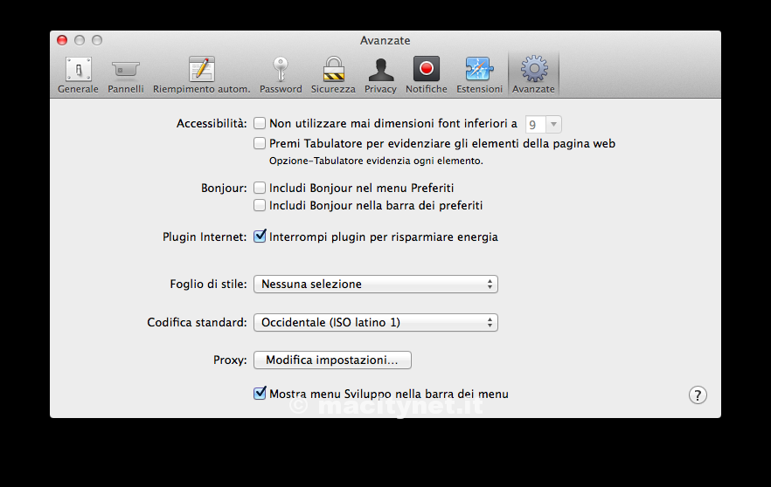Enable Premi Tabulatore highlight checkbox
This screenshot has height=487, width=771.
point(260,143)
